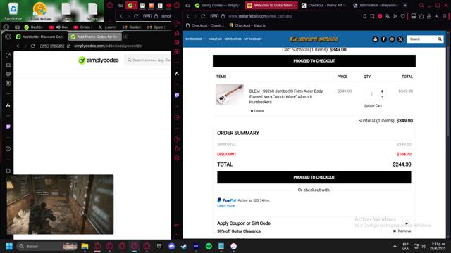The width and height of the screenshot is (451, 253).
Task: Click Proceed to Checkout below order total
Action: (x=314, y=177)
